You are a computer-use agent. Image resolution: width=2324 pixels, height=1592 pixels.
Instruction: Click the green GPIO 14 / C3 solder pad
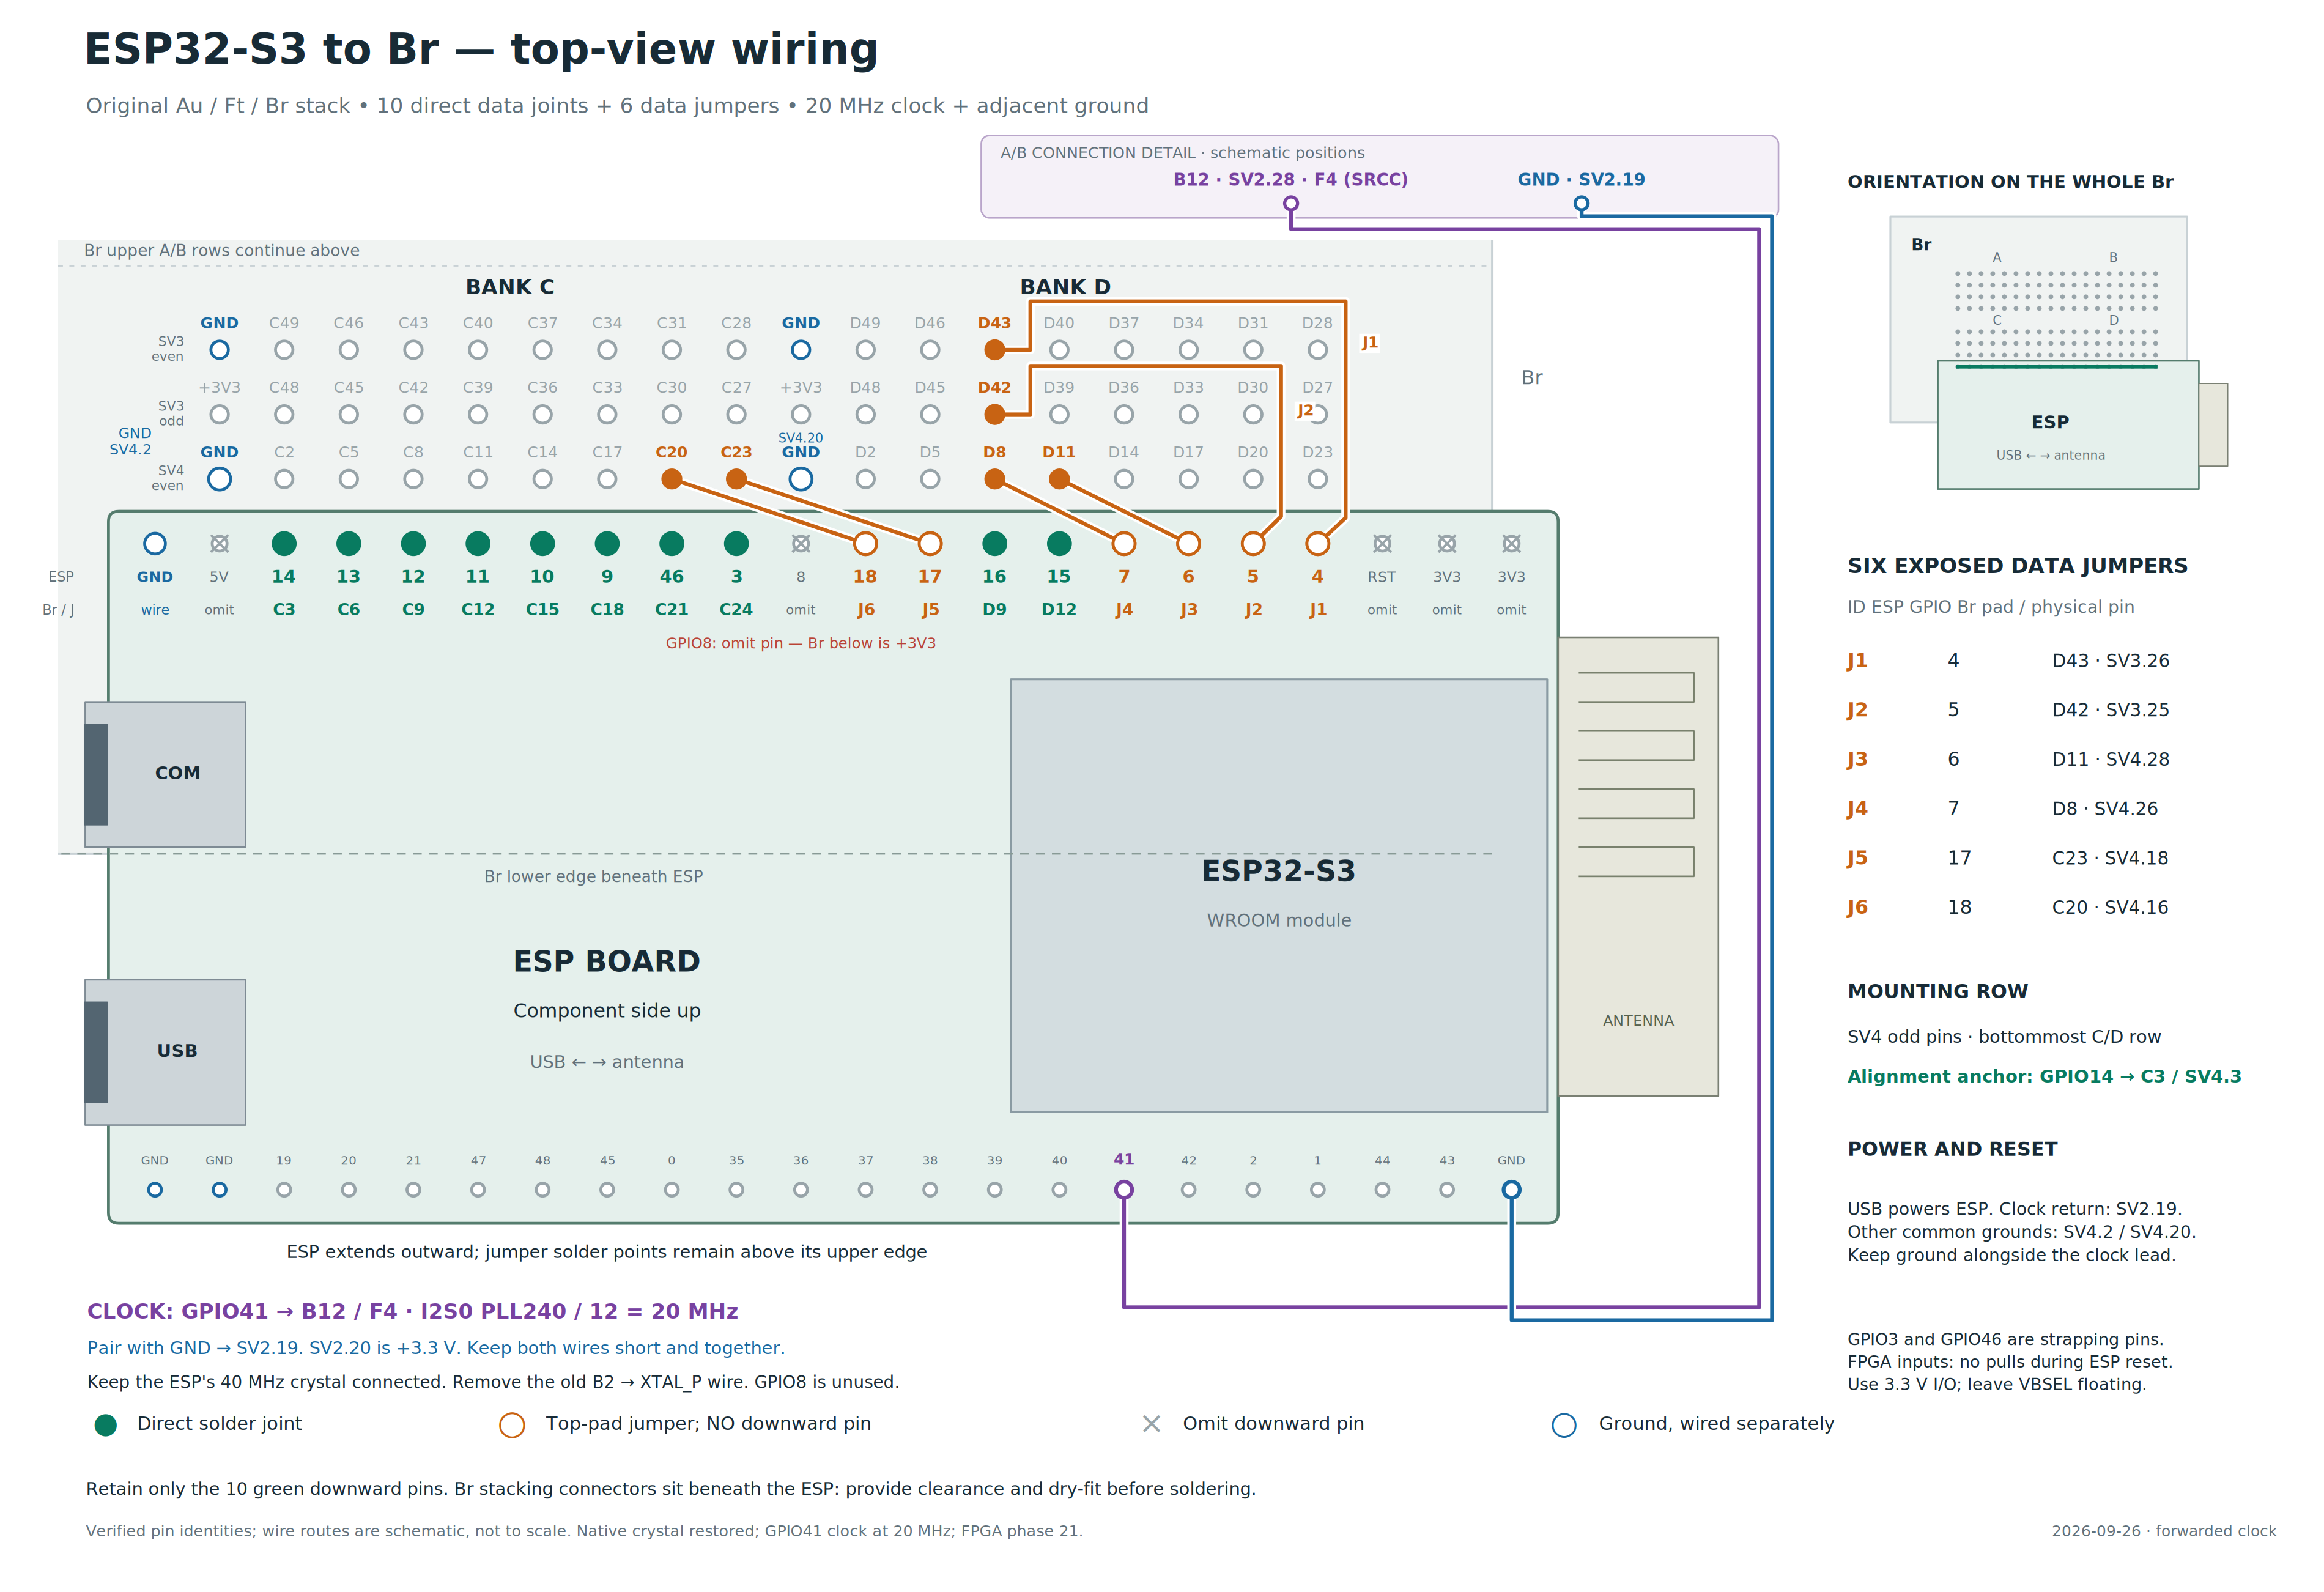[284, 544]
